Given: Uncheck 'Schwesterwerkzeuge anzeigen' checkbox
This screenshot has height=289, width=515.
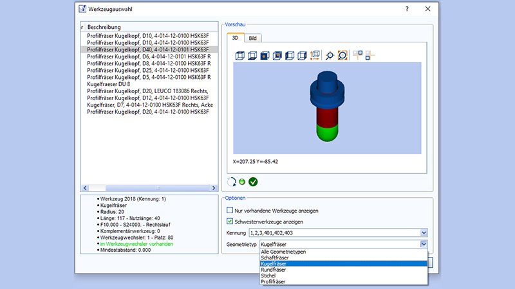Looking at the screenshot, I should [x=230, y=221].
